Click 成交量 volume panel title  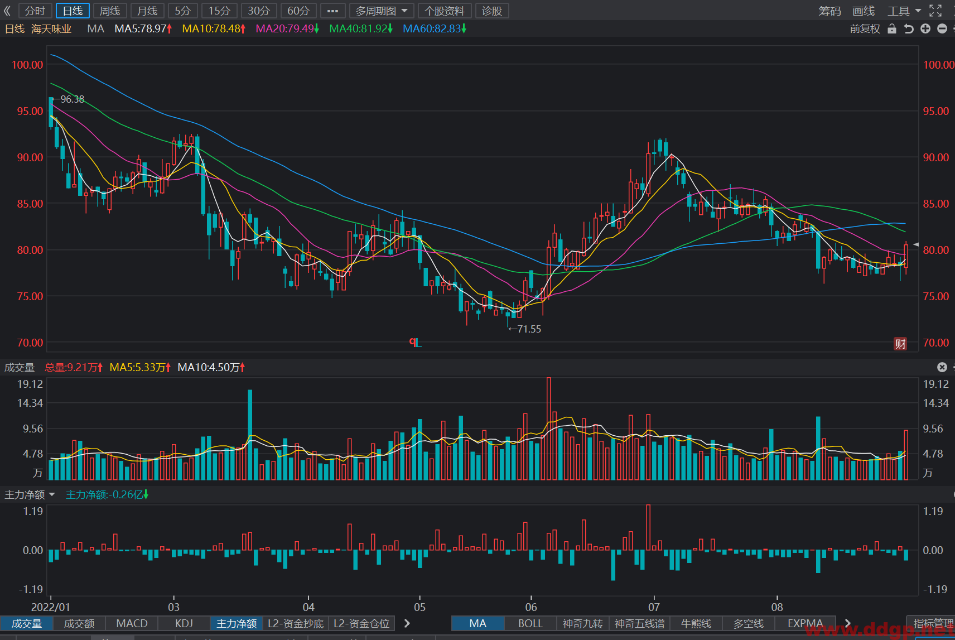[20, 367]
